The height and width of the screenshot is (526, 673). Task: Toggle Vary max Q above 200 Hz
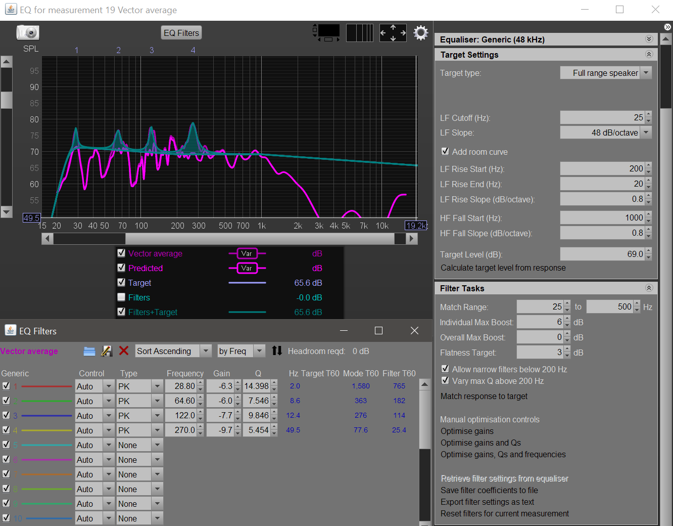point(445,380)
